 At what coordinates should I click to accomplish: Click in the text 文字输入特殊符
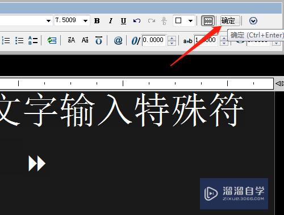[121, 109]
